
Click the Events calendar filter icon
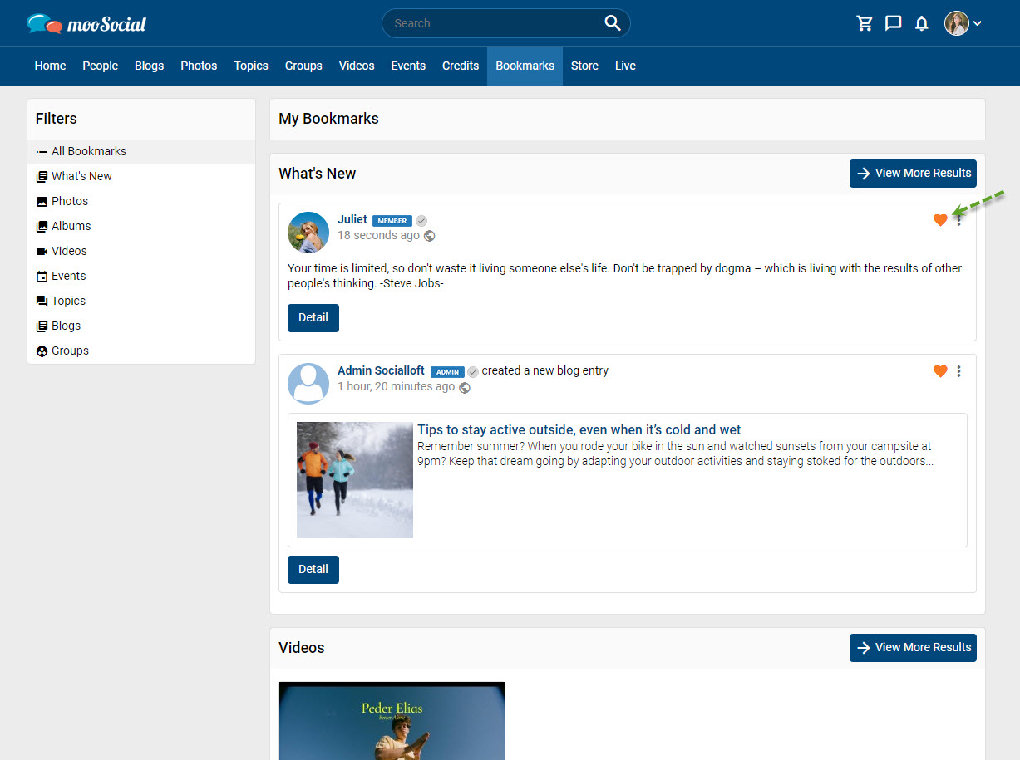point(42,277)
